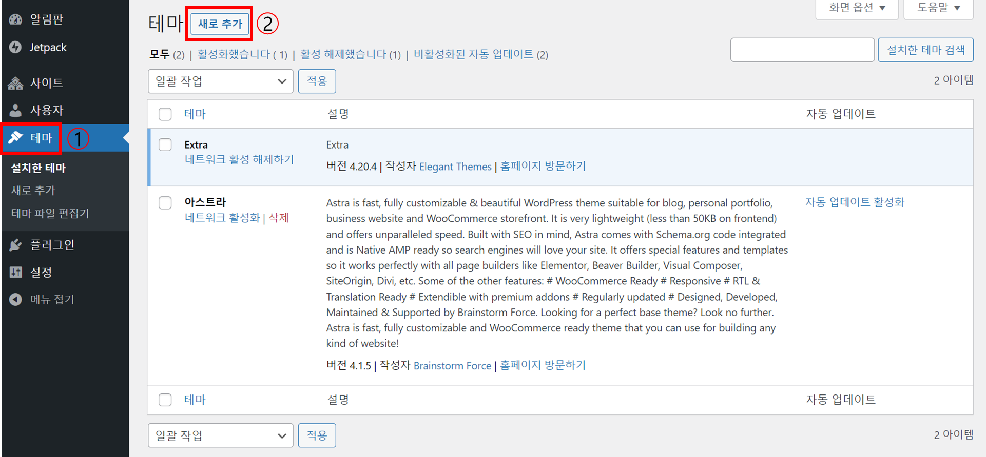
Task: Click the Extra theme name
Action: [196, 144]
